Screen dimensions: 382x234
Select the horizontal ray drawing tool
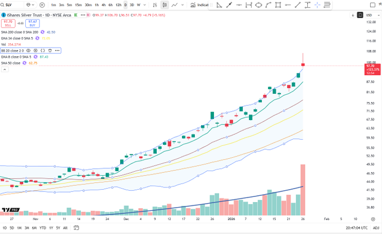click(x=288, y=5)
